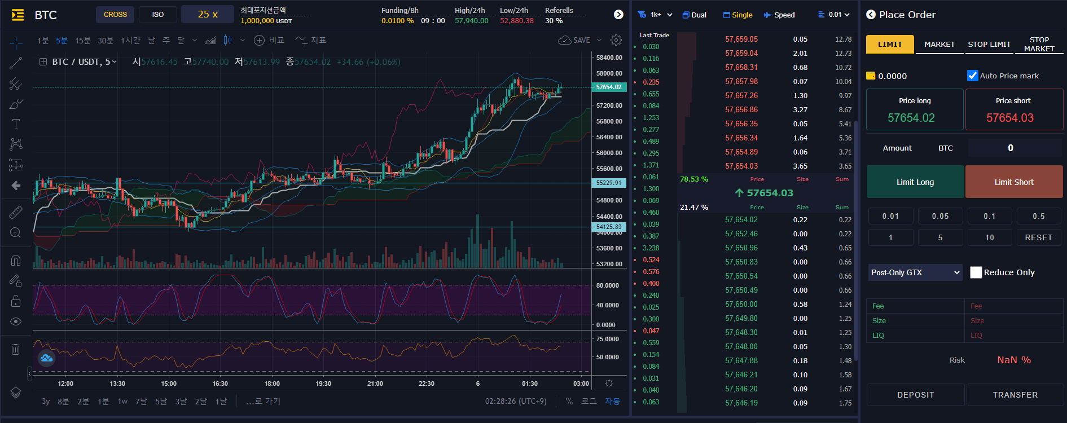This screenshot has height=423, width=1067.
Task: Click the Amount BTC input field
Action: pos(1014,148)
